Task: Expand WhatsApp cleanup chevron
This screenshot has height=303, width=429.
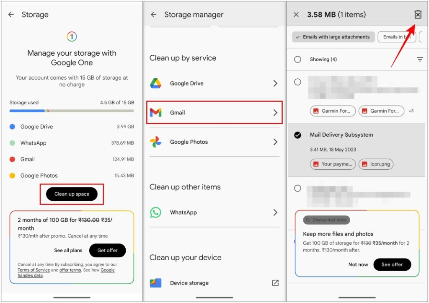Action: (275, 212)
